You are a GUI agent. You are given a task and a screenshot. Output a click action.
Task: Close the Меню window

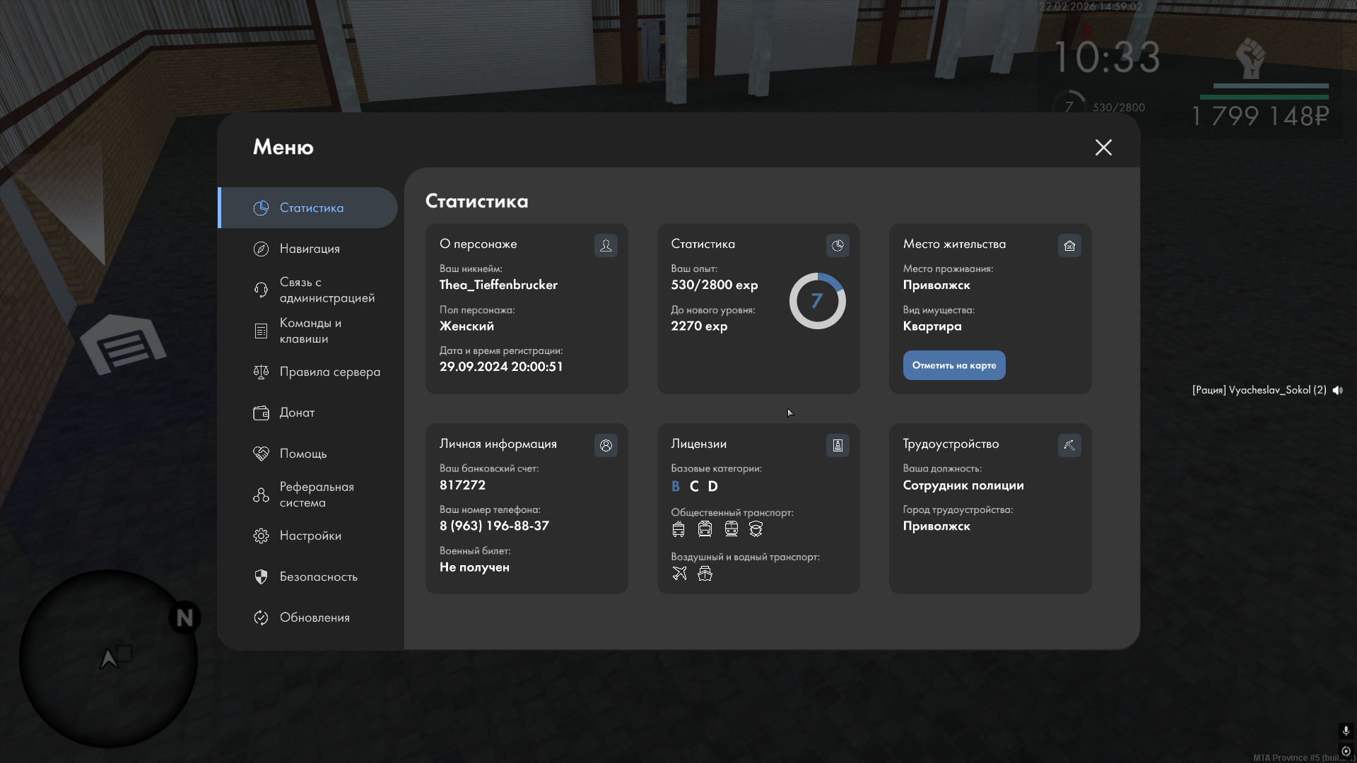(x=1103, y=147)
